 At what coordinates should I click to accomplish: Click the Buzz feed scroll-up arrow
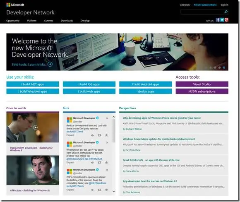click(x=114, y=117)
